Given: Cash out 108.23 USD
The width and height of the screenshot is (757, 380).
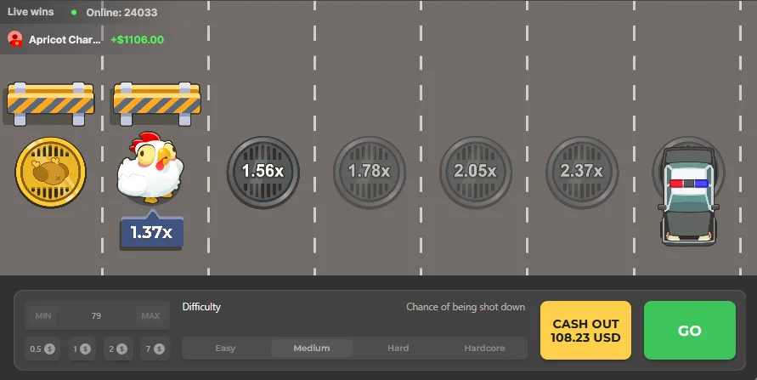Looking at the screenshot, I should [585, 330].
